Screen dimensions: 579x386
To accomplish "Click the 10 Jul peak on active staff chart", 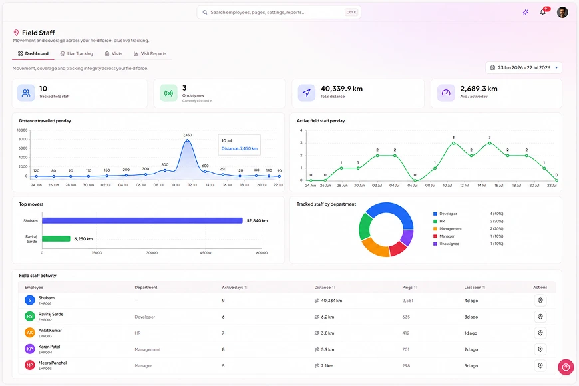I will coord(453,143).
